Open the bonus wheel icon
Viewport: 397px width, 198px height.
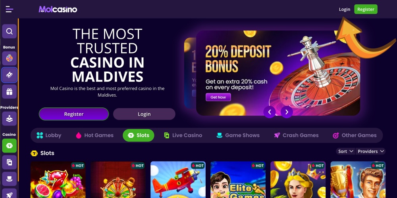pyautogui.click(x=10, y=58)
